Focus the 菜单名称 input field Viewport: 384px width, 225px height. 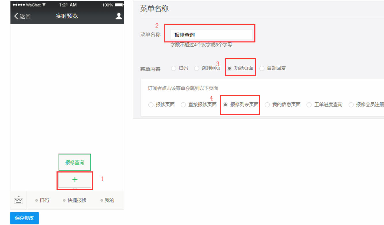tap(212, 35)
